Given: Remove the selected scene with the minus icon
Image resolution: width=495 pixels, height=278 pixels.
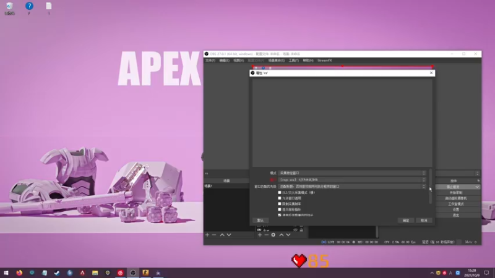Looking at the screenshot, I should [214, 235].
